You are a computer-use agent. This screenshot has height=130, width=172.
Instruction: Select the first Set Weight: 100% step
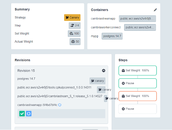[138, 71]
